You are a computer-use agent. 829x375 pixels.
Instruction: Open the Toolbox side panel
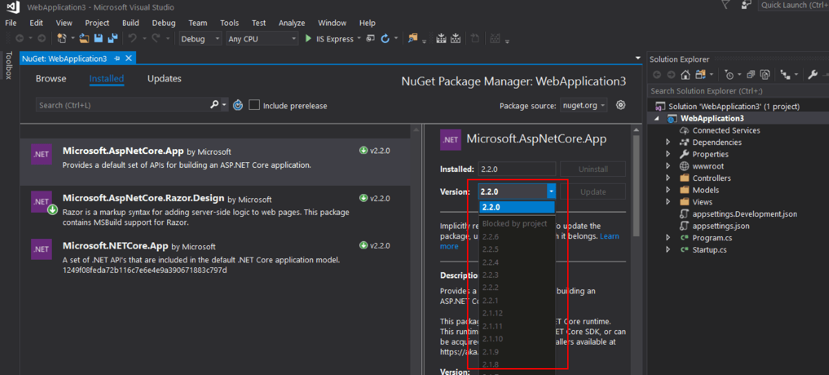click(x=9, y=66)
